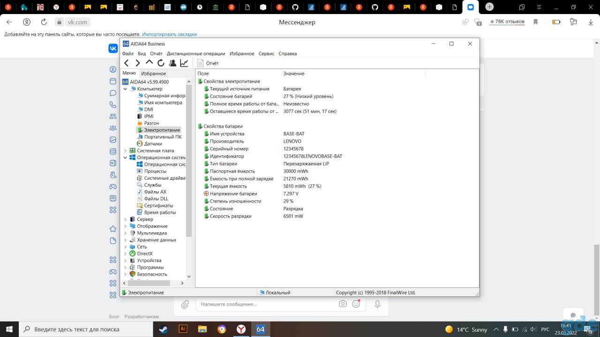Refresh the AIDA64 page
Viewport: 600px width, 337px height.
[161, 63]
